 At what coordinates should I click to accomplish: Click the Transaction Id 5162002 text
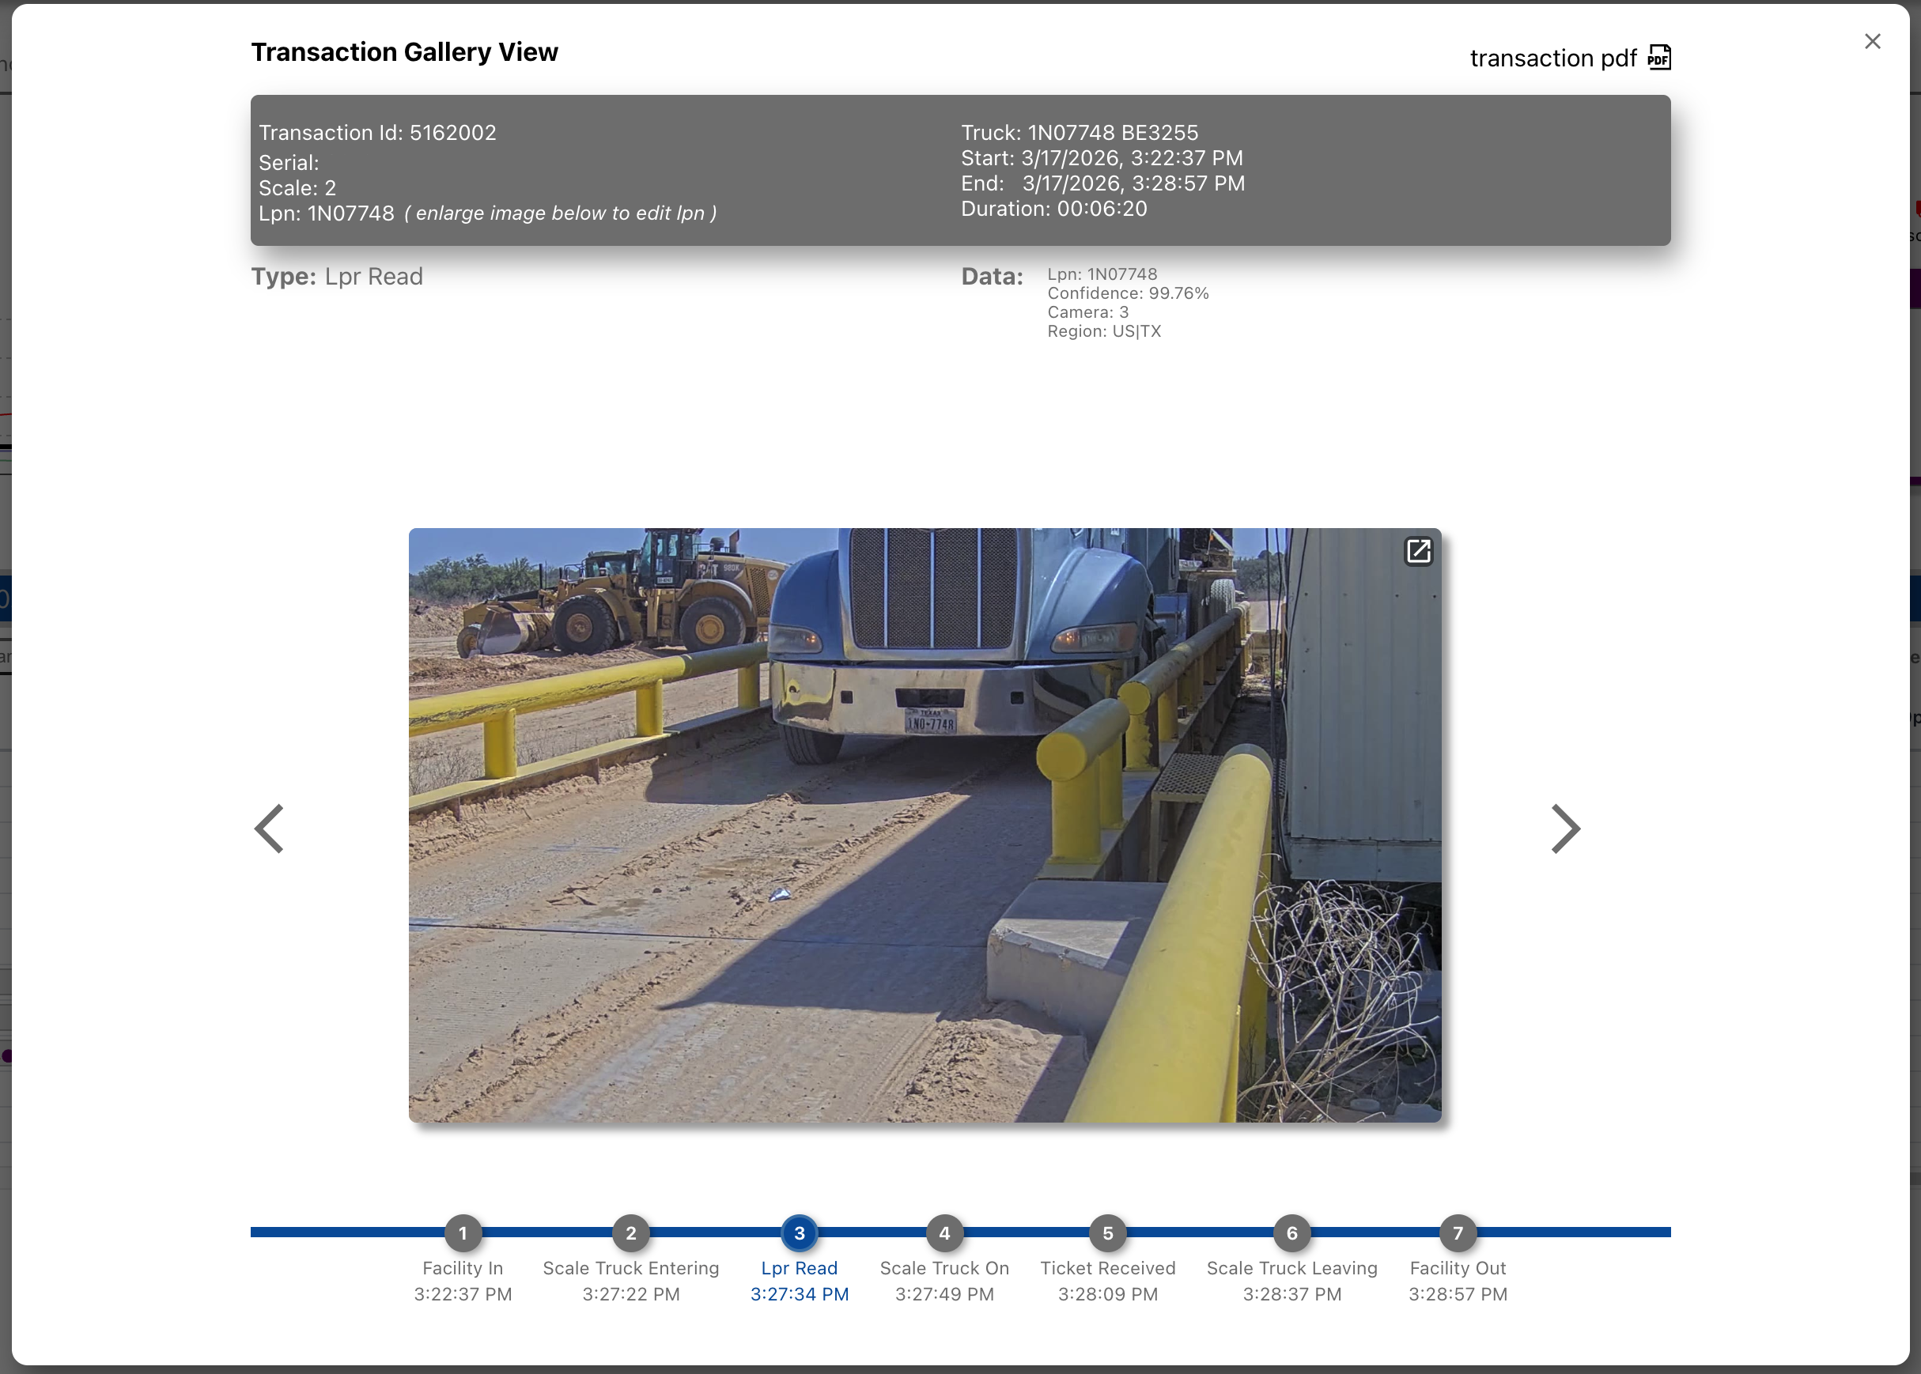tap(377, 132)
